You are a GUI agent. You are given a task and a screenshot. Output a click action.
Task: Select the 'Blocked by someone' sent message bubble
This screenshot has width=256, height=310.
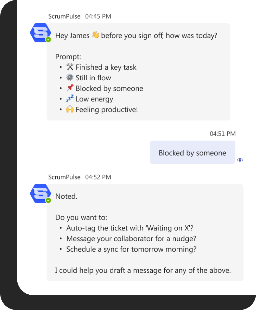[x=192, y=152]
